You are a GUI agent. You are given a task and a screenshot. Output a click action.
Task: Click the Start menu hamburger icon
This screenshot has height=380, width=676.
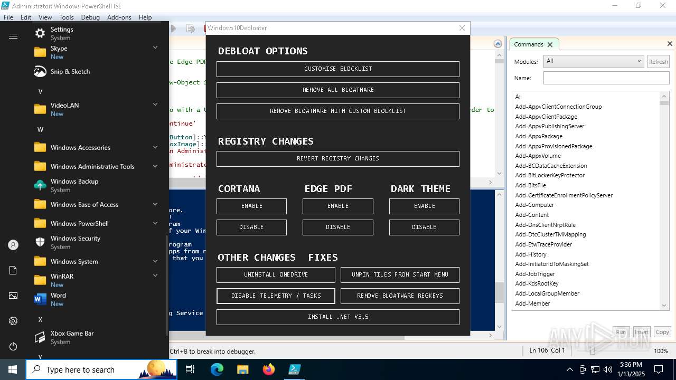click(13, 36)
